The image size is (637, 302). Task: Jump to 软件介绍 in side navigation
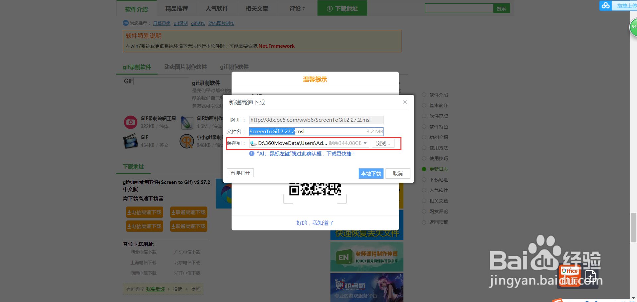click(x=439, y=95)
